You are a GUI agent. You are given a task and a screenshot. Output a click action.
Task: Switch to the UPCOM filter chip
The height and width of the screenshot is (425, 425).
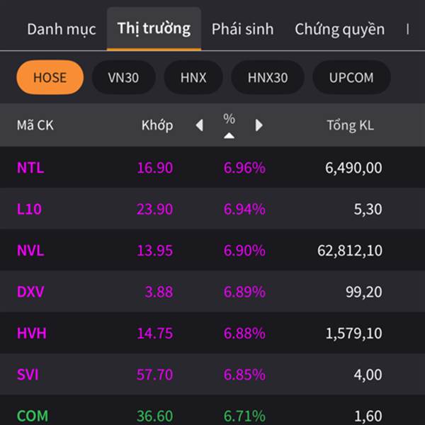(x=351, y=77)
